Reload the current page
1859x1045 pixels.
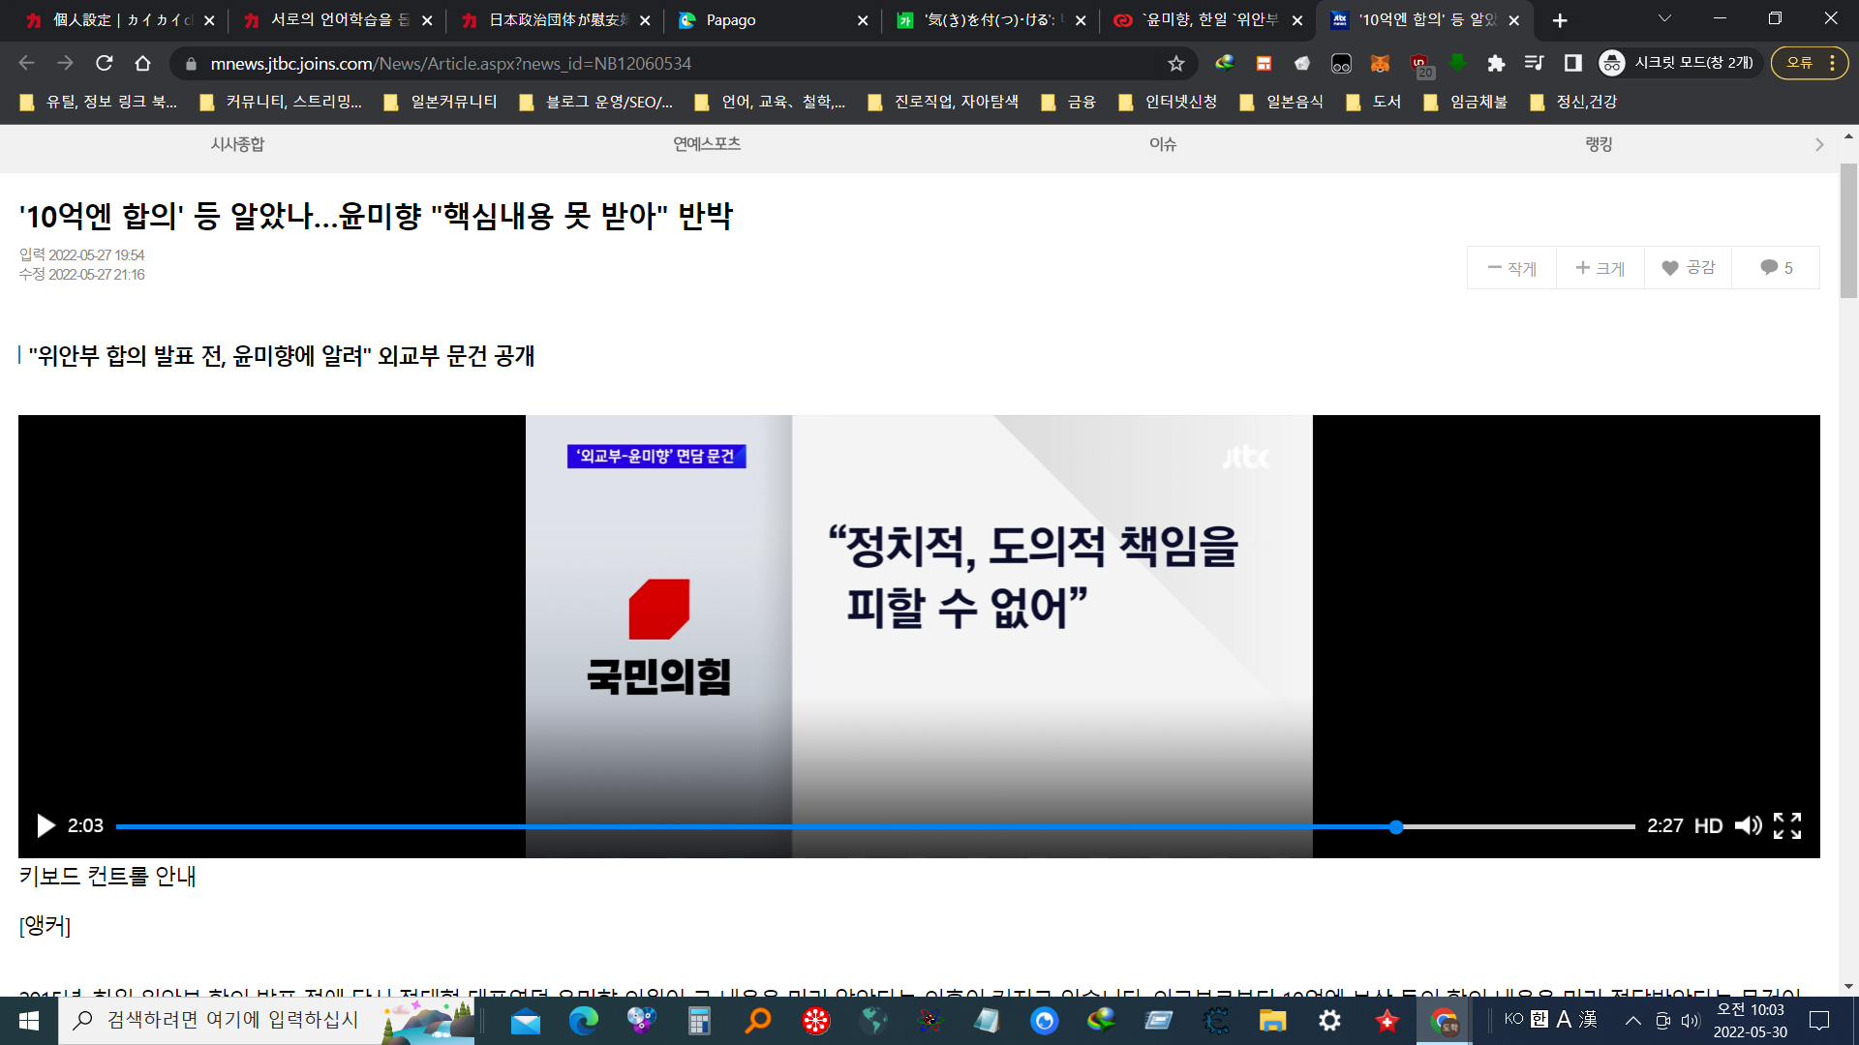point(105,64)
